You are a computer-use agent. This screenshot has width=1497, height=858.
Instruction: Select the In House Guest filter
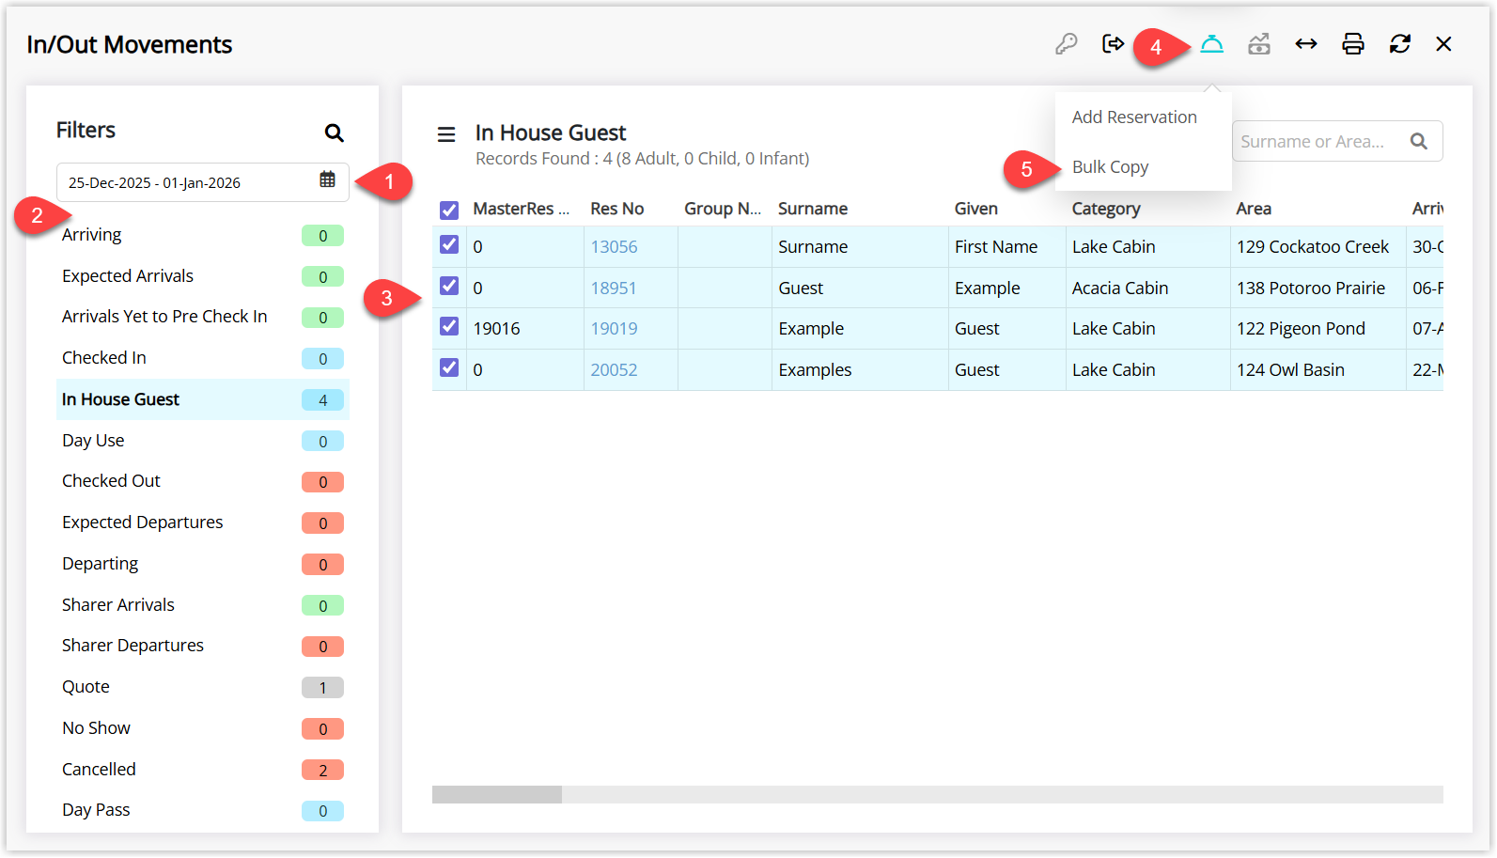coord(203,399)
